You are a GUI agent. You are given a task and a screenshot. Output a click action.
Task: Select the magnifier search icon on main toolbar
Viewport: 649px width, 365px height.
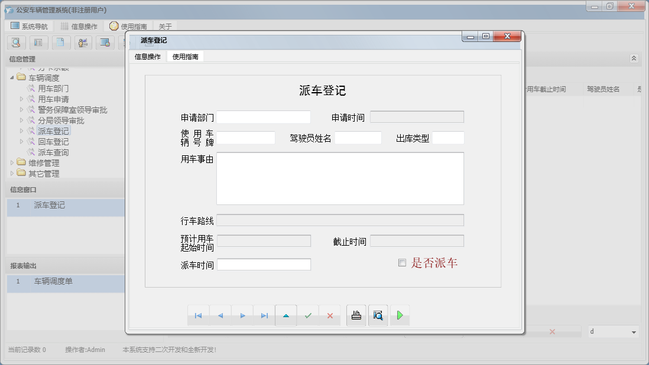[x=15, y=43]
